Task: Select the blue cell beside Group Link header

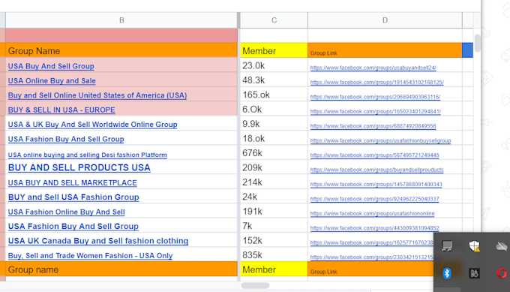Action: click(467, 50)
